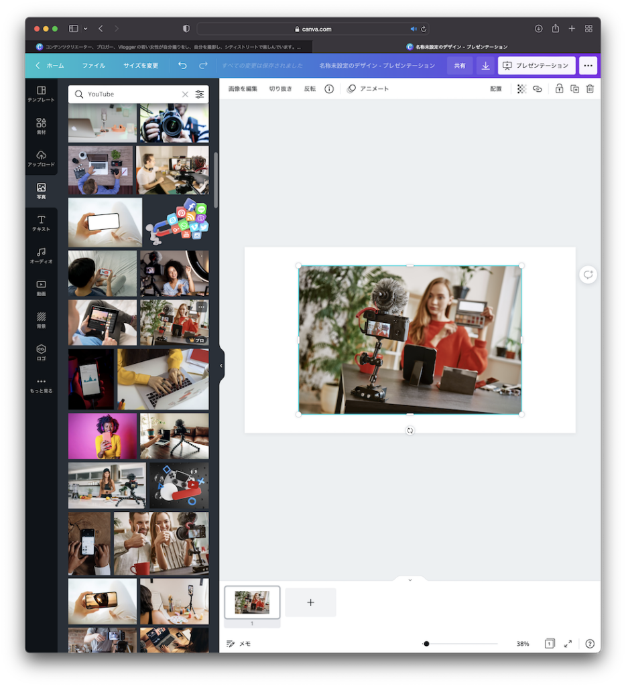Lock the selected image
Viewport: 626px width, 686px height.
click(x=559, y=88)
